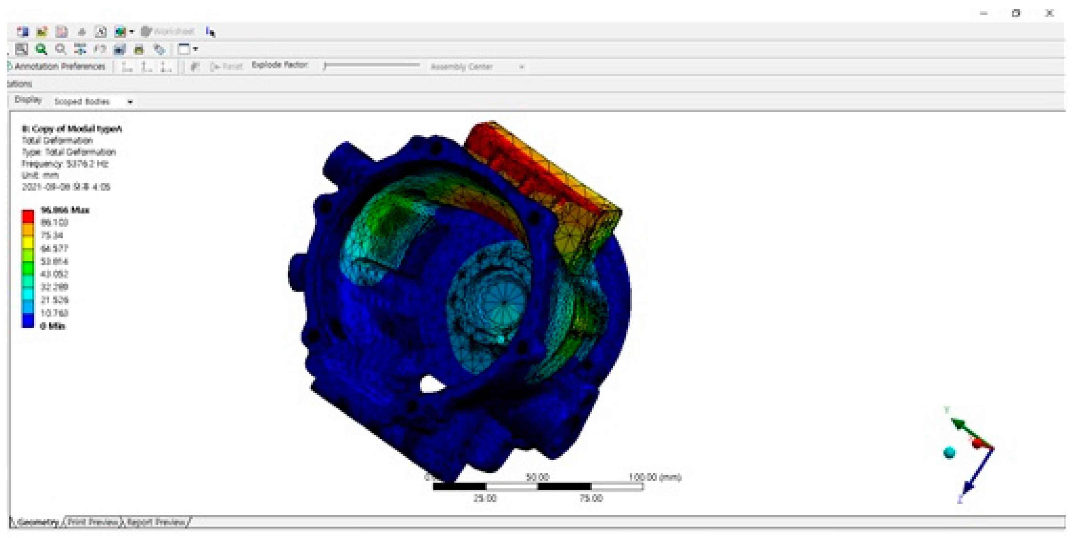Click the box zoom icon
The height and width of the screenshot is (538, 1073).
[x=21, y=50]
